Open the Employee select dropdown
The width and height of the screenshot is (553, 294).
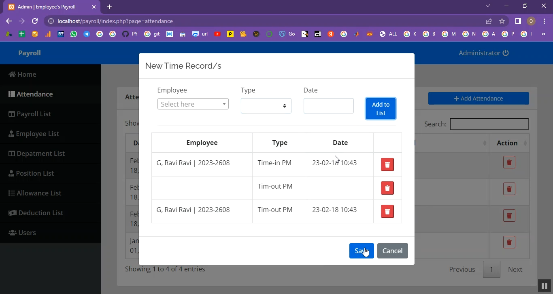(x=193, y=104)
